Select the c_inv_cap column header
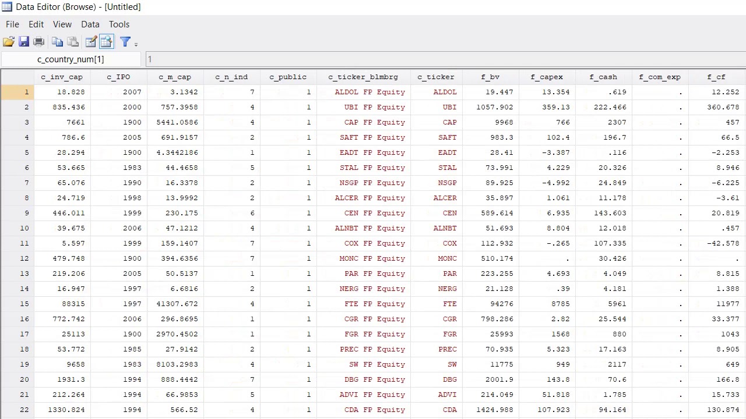The width and height of the screenshot is (746, 419). (x=62, y=77)
